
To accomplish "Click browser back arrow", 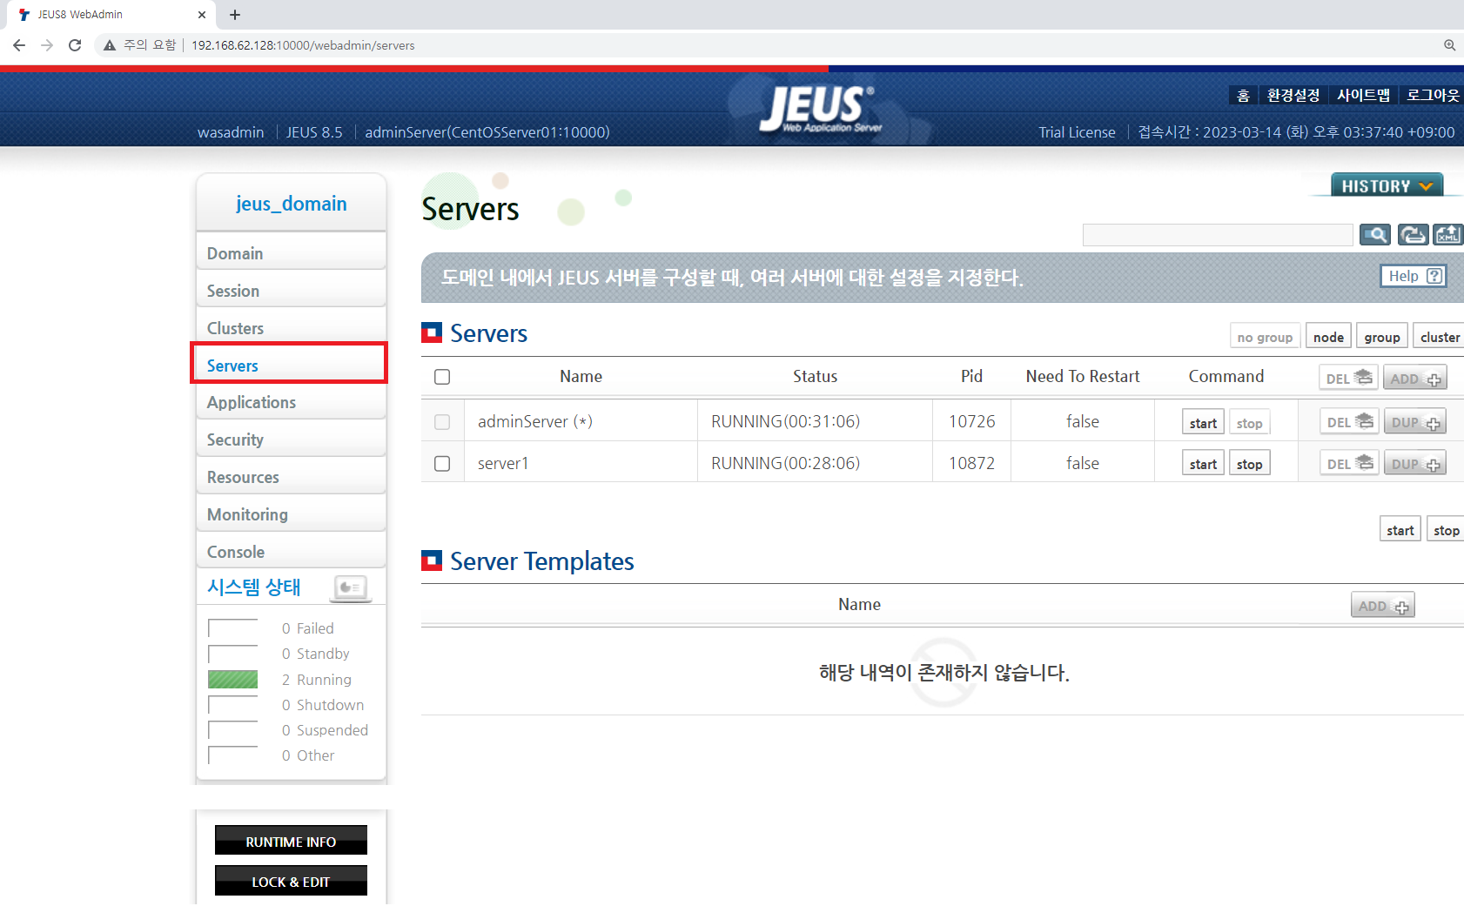I will coord(19,45).
